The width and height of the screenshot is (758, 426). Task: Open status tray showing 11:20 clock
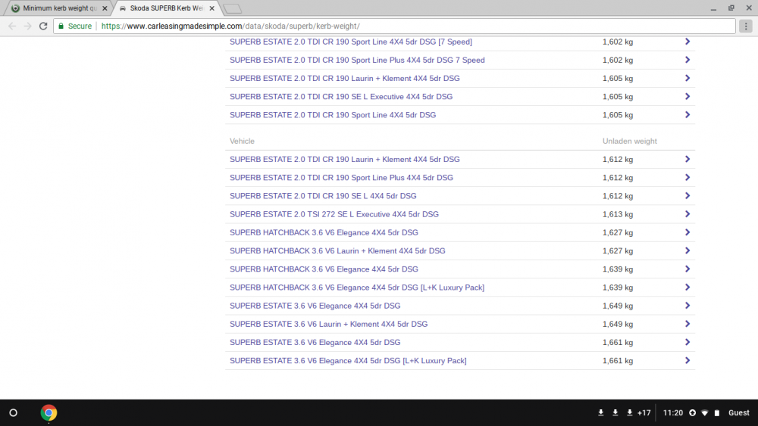tap(673, 412)
